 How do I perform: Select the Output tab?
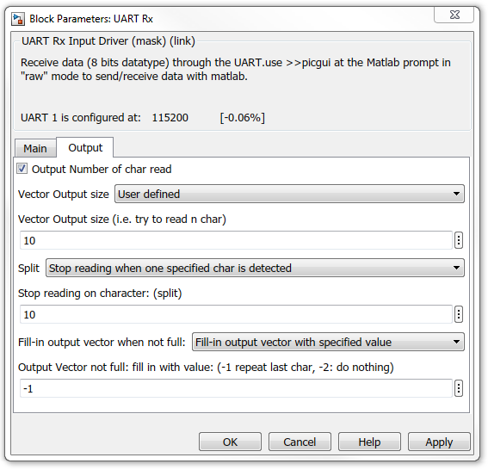pyautogui.click(x=85, y=147)
